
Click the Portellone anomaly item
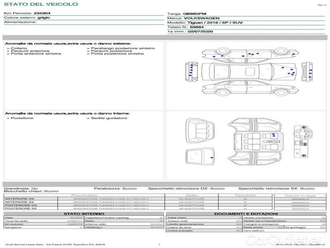click(x=20, y=118)
